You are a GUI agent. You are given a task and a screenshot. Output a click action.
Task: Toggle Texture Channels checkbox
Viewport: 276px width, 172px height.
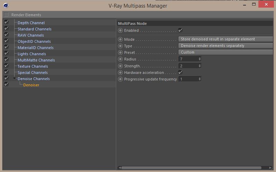click(6, 66)
